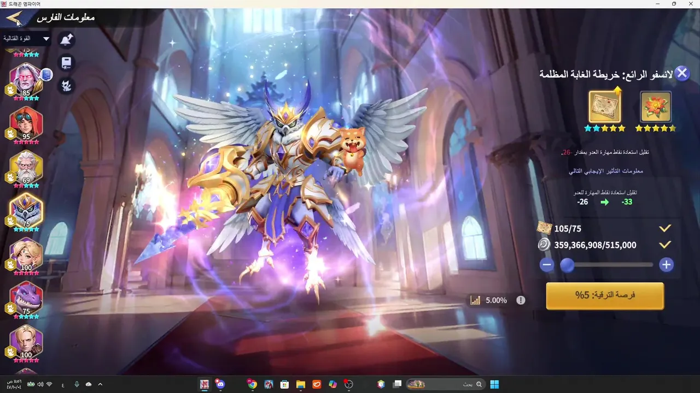Decrease amount with the minus button

546,265
